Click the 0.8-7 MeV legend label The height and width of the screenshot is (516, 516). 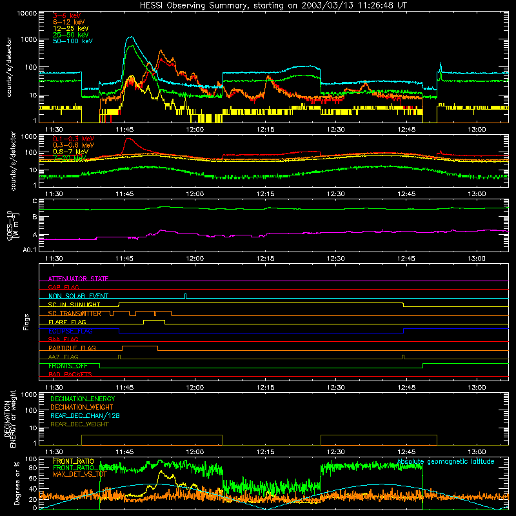[70, 152]
